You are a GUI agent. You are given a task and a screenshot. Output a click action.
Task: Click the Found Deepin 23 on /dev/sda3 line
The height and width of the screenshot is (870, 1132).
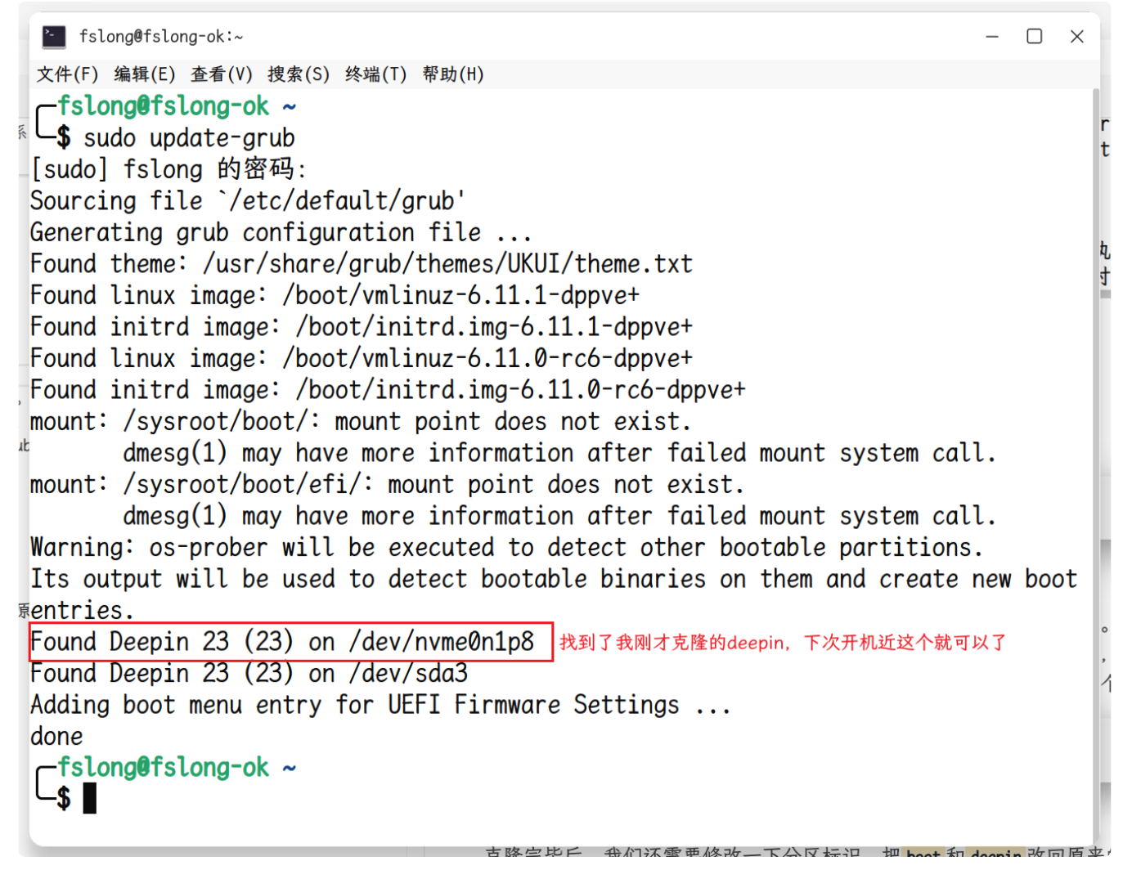[249, 674]
